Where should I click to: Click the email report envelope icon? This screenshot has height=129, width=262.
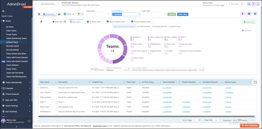pyautogui.click(x=249, y=14)
